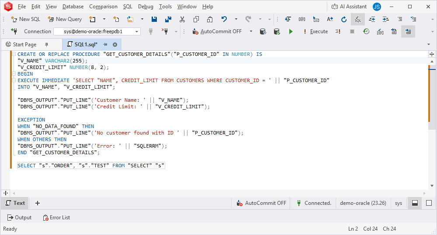Click the New Connection plug icon
This screenshot has height=235, width=437.
14,31
